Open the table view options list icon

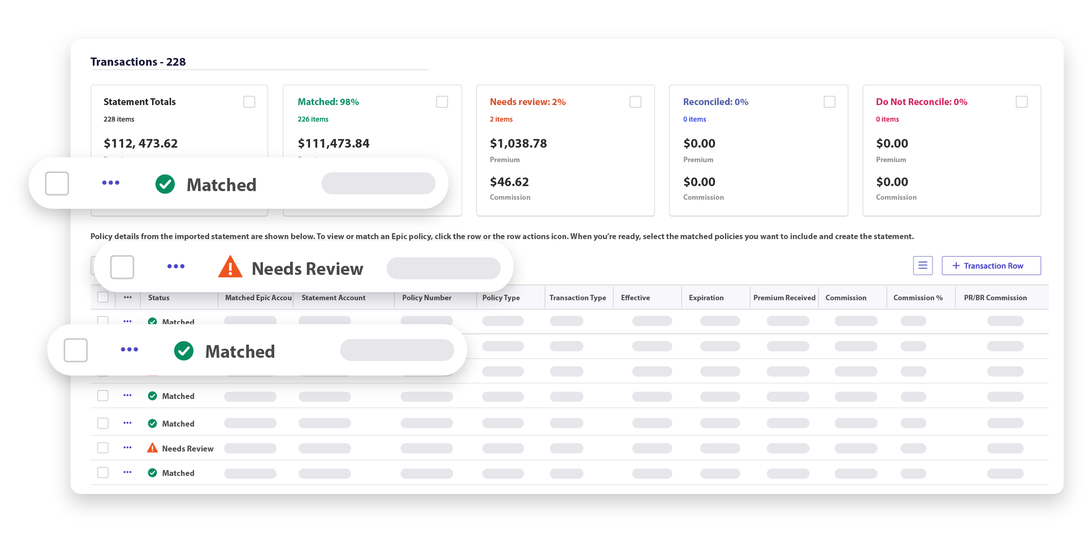pyautogui.click(x=922, y=265)
